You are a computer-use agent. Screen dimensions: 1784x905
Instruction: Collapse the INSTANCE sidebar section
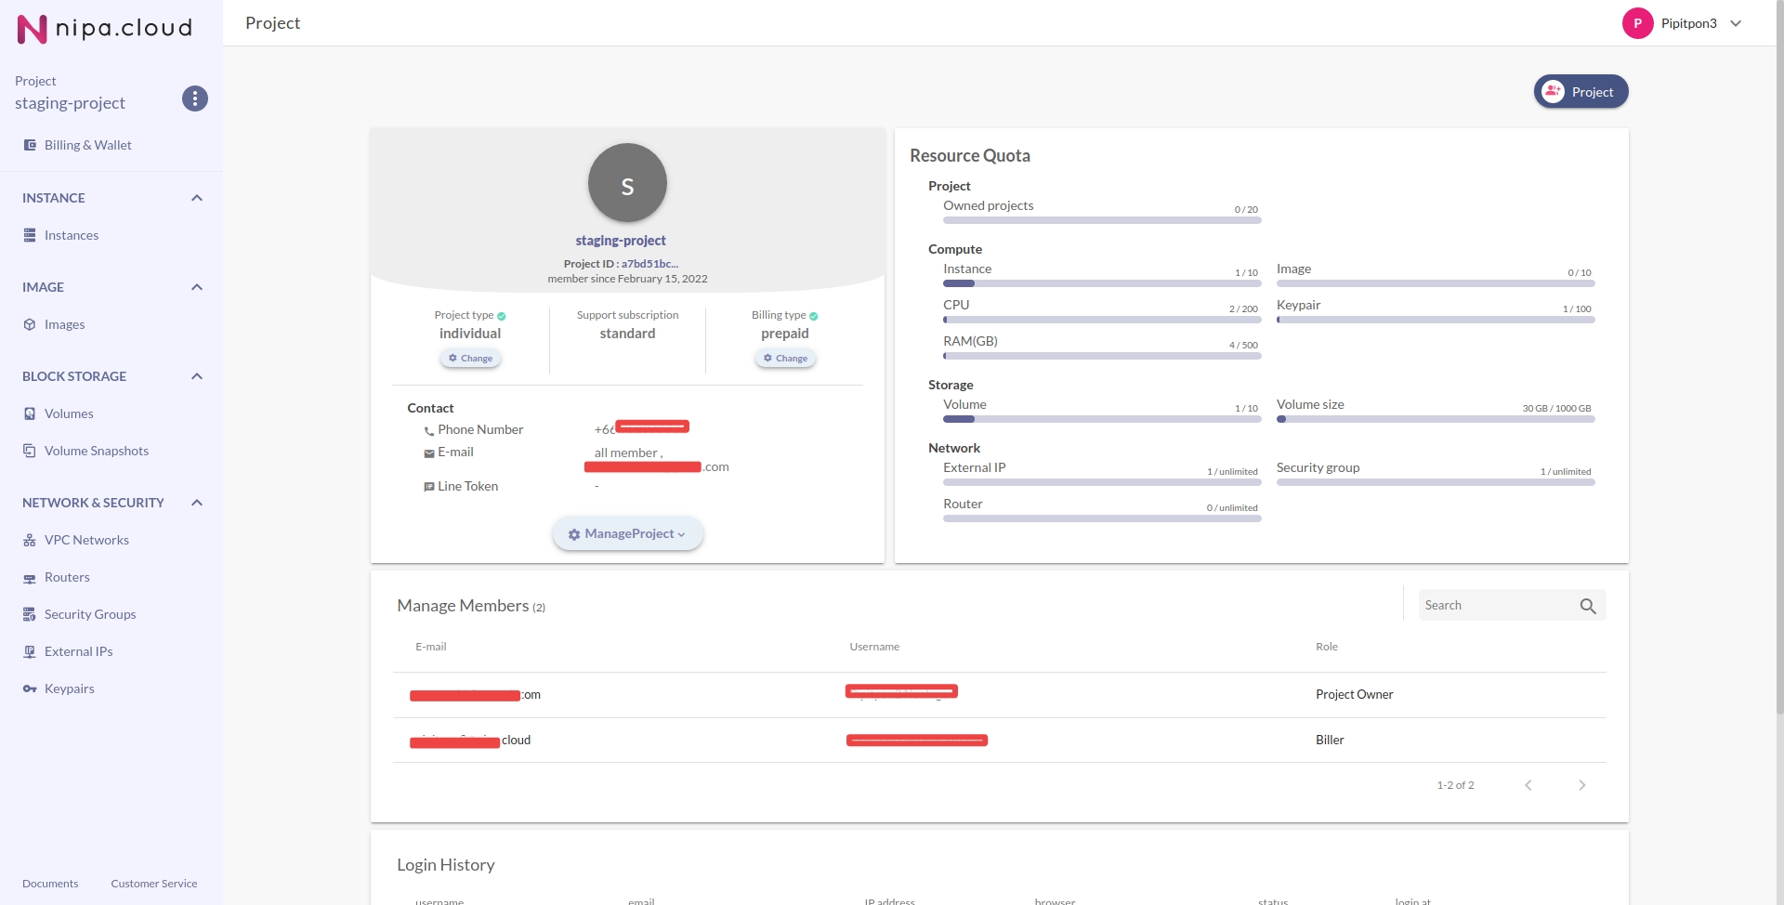pyautogui.click(x=196, y=198)
